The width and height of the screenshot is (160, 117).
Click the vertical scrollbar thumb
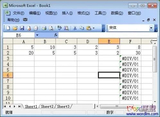click(155, 59)
